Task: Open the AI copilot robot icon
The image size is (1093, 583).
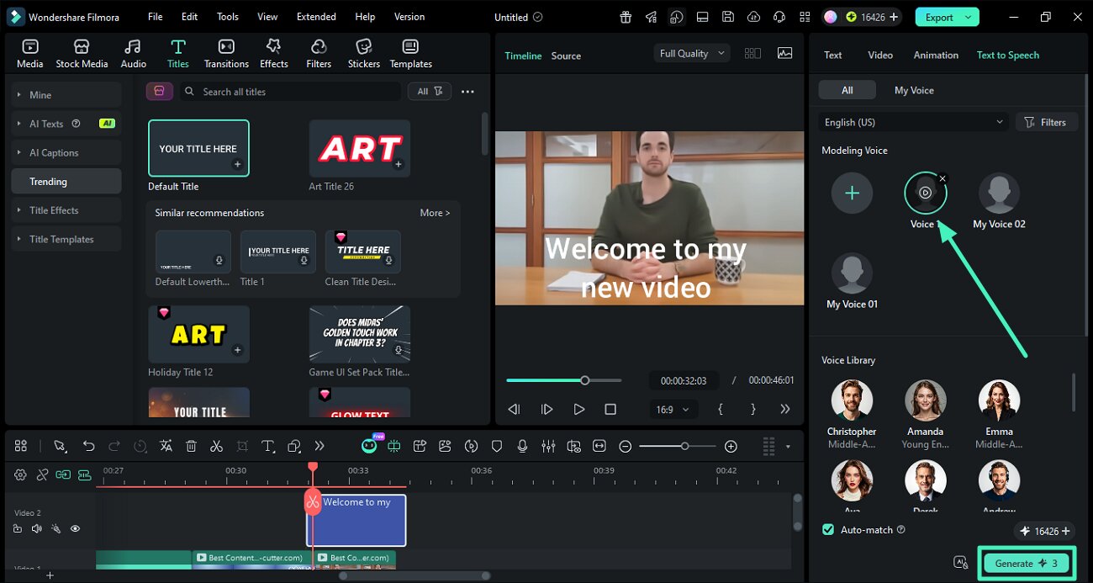Action: pos(369,446)
